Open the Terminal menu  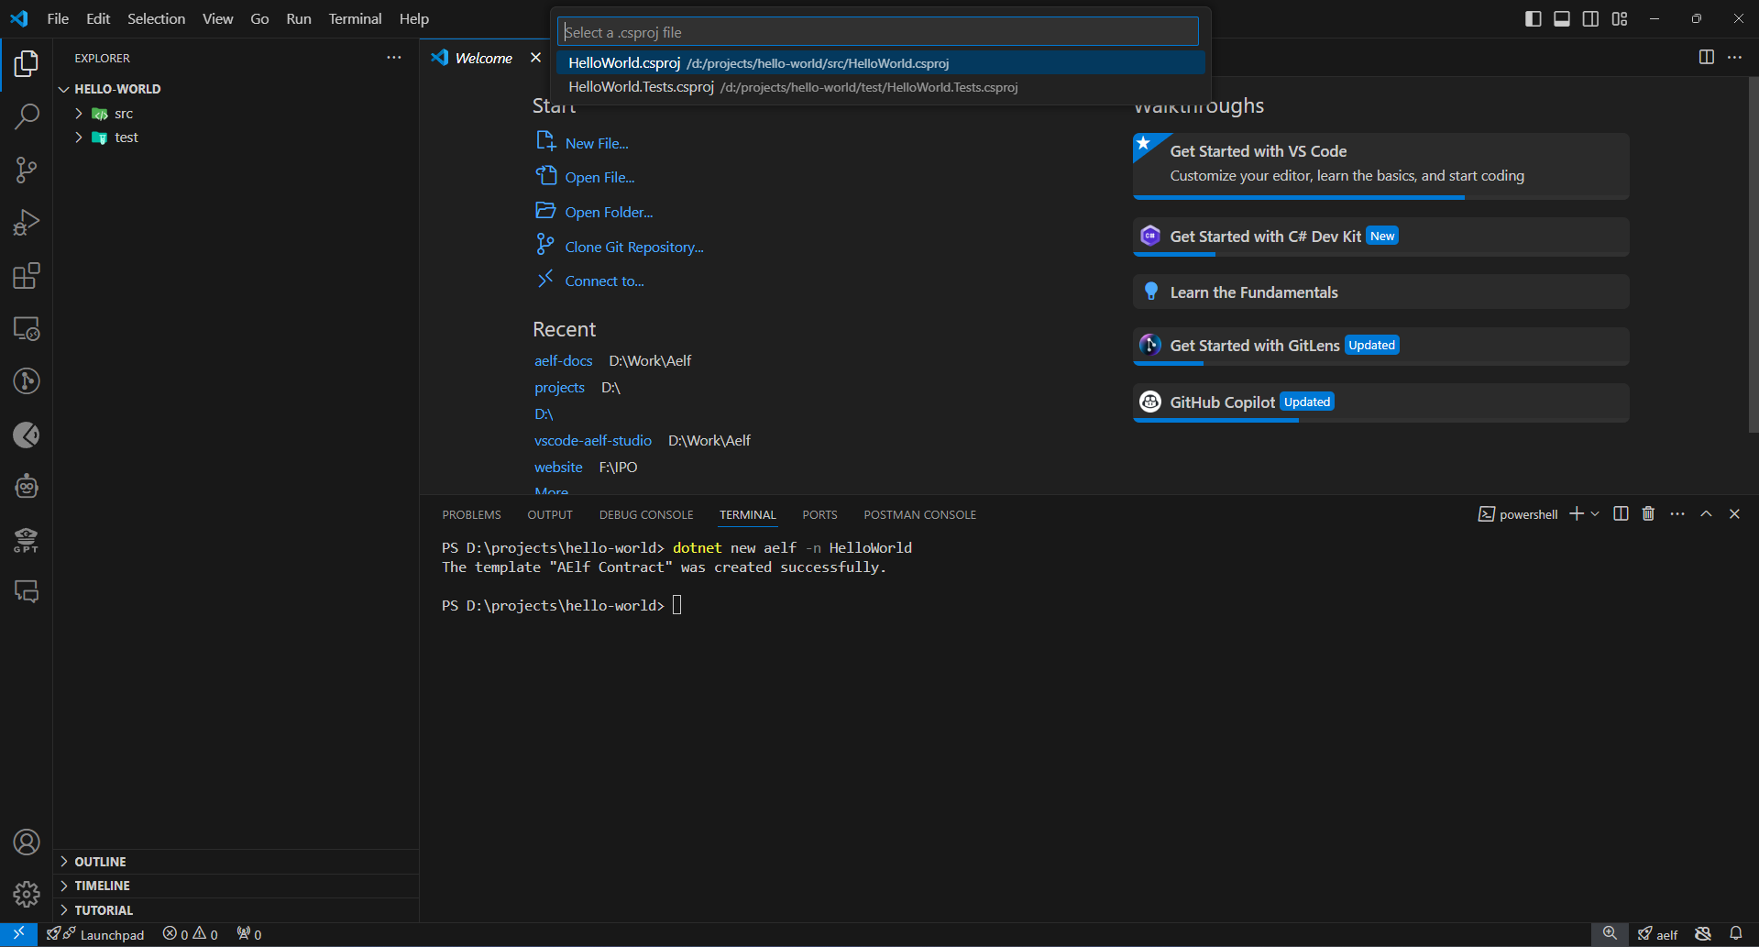click(355, 18)
